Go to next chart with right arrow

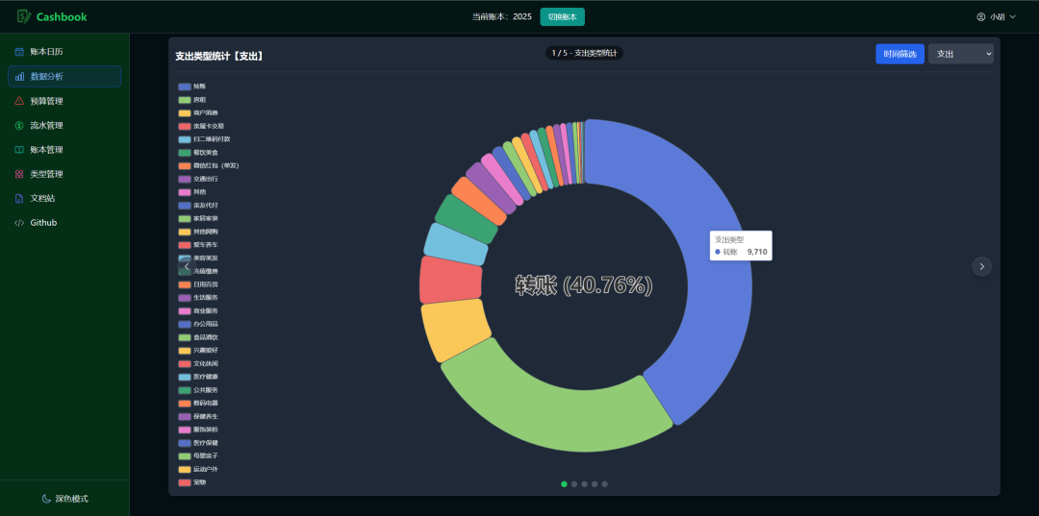[981, 266]
